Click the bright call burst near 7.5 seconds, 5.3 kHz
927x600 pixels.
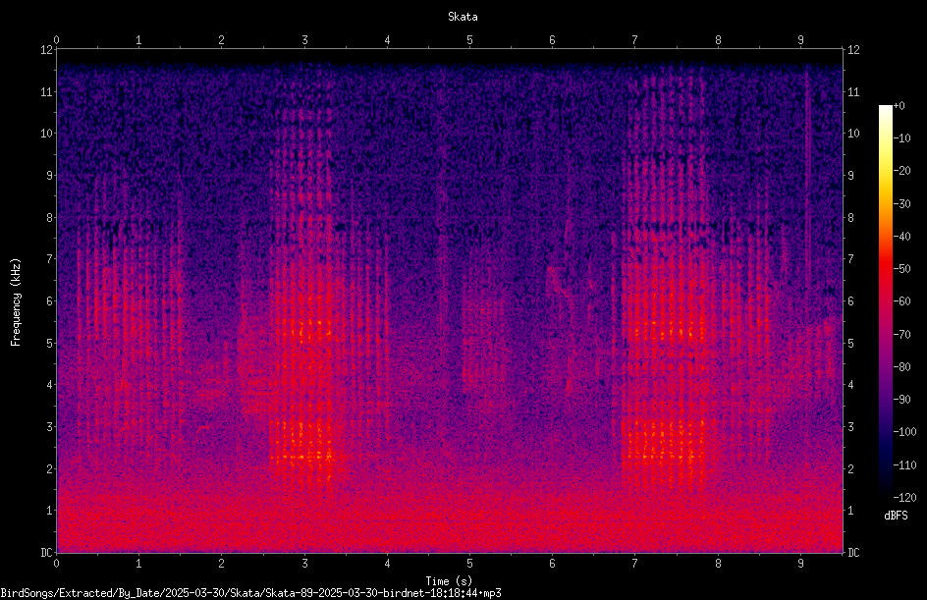667,329
